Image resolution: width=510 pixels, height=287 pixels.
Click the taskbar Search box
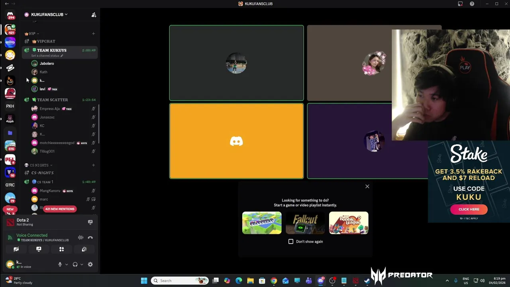click(180, 281)
